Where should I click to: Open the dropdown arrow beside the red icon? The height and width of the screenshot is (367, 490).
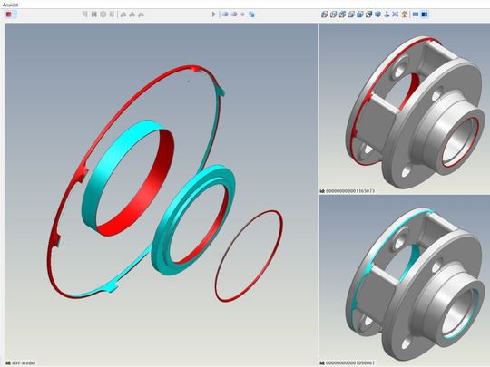click(15, 14)
